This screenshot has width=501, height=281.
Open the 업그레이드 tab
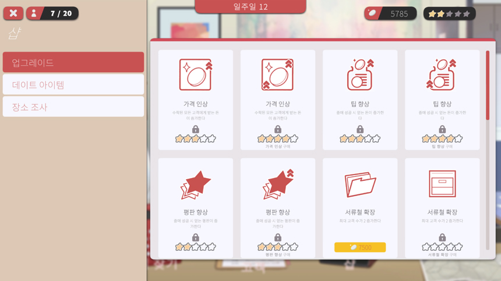click(x=73, y=62)
